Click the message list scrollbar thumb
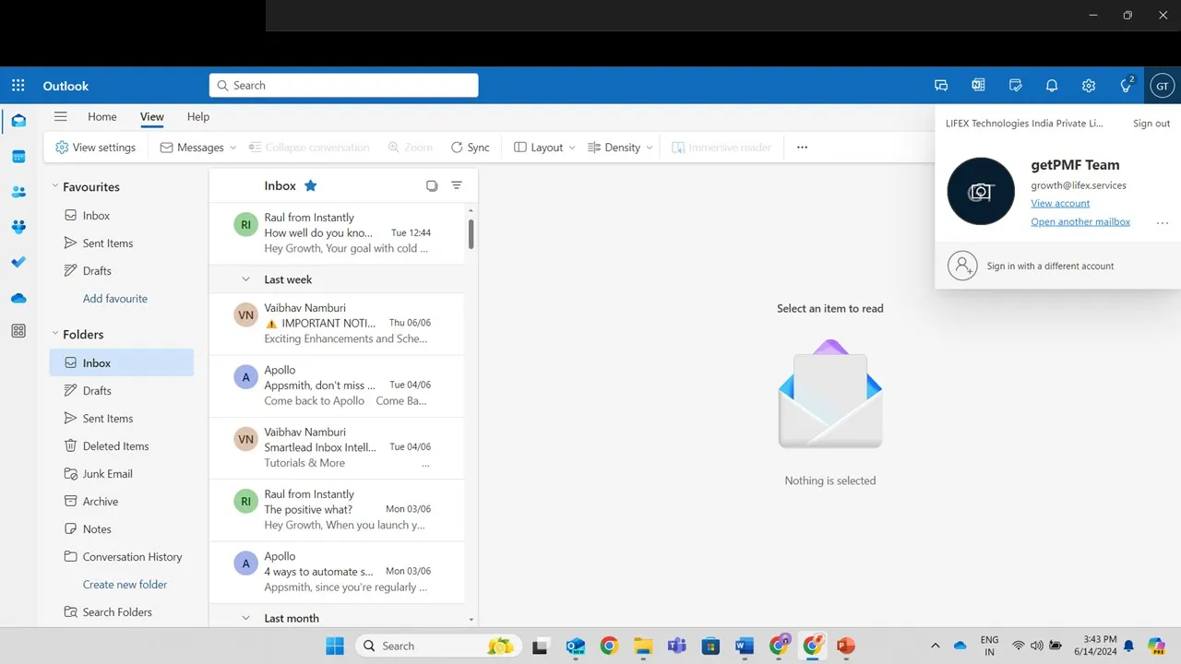The image size is (1181, 664). coord(471,233)
